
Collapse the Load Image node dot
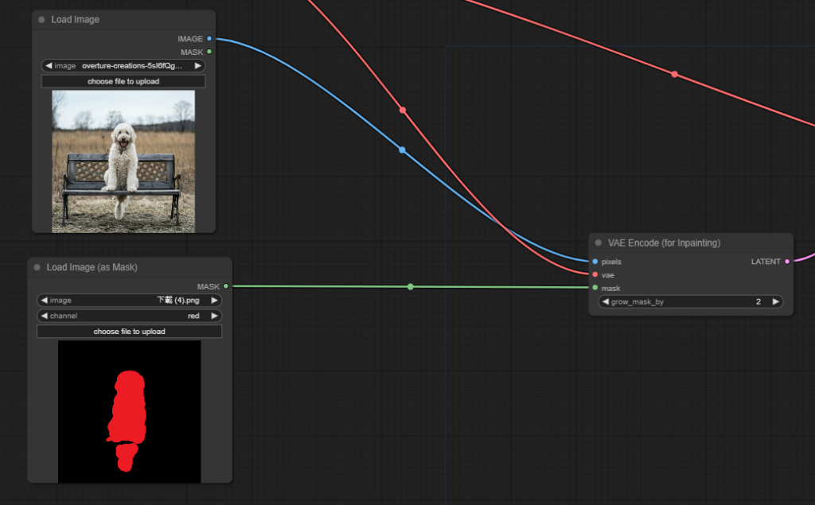coord(41,20)
